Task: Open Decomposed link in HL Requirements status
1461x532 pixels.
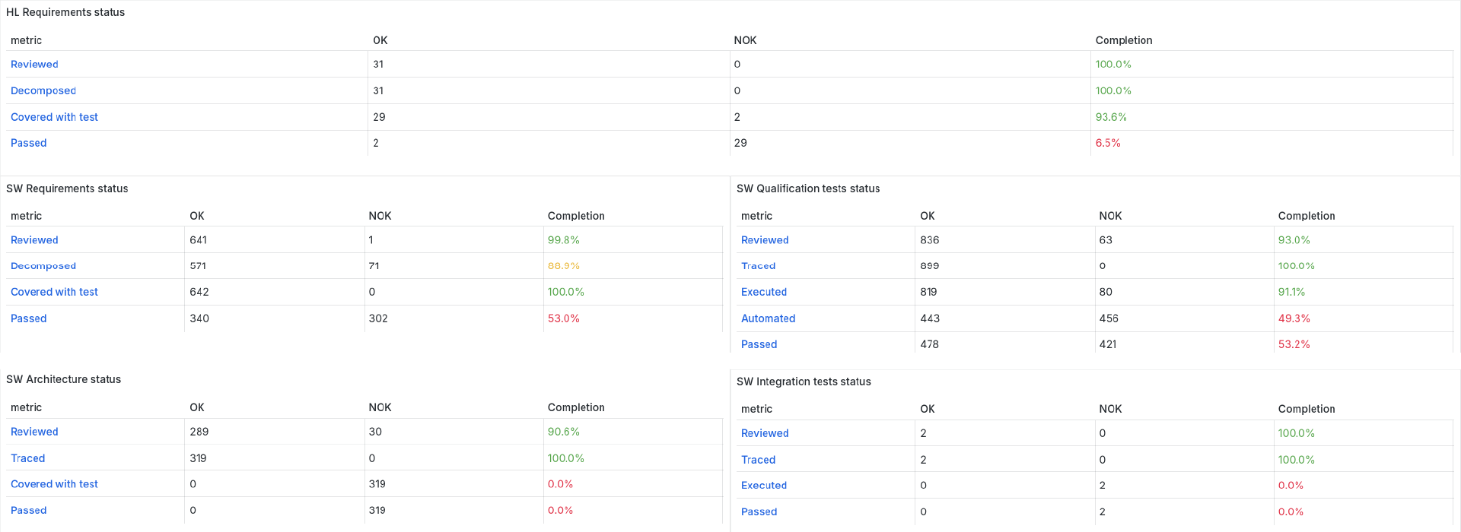Action: (x=43, y=90)
